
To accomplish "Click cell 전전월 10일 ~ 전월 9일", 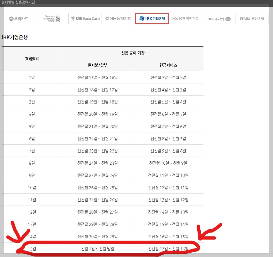I will coord(168,163).
